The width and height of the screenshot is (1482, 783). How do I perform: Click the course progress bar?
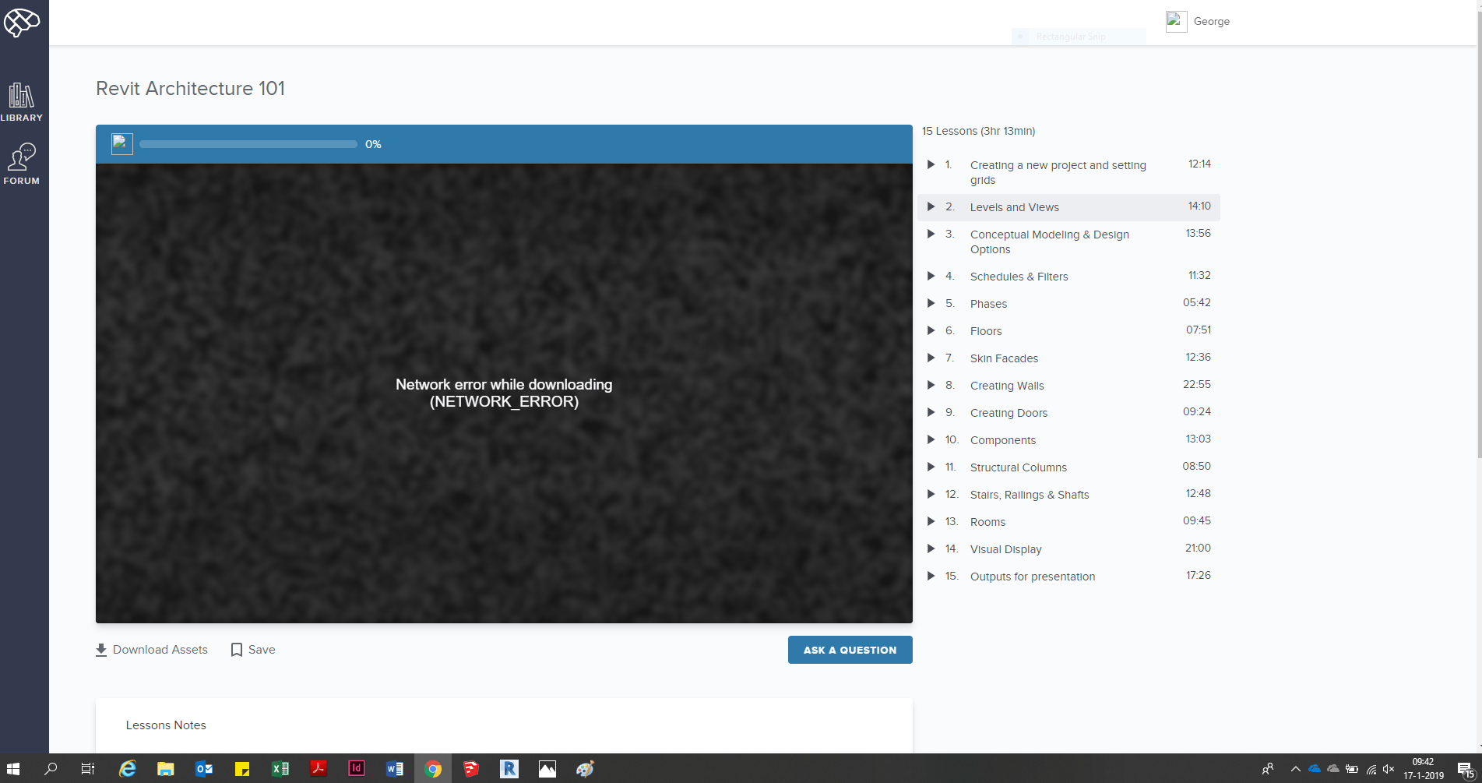point(248,144)
